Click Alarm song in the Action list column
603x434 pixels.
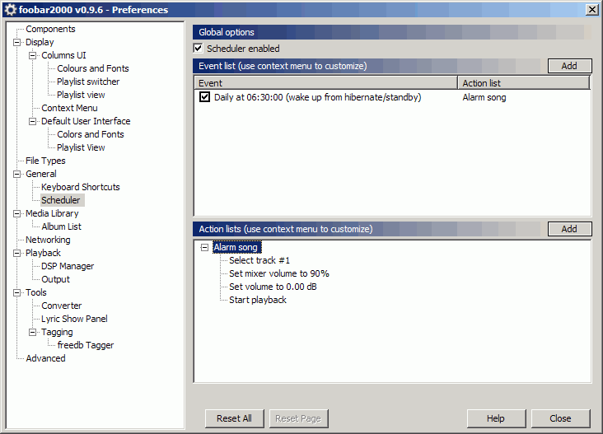[x=484, y=97]
